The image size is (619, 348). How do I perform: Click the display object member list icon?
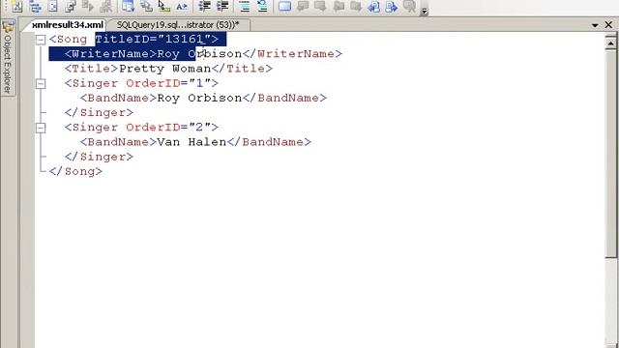[x=128, y=6]
